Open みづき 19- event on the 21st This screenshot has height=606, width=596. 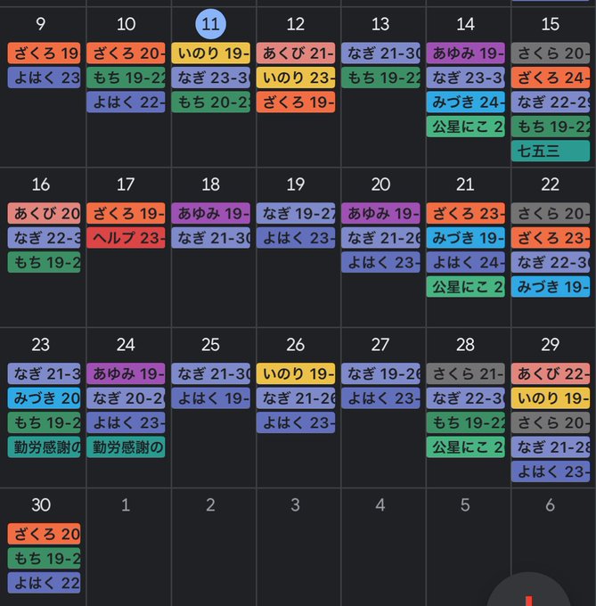coord(466,238)
